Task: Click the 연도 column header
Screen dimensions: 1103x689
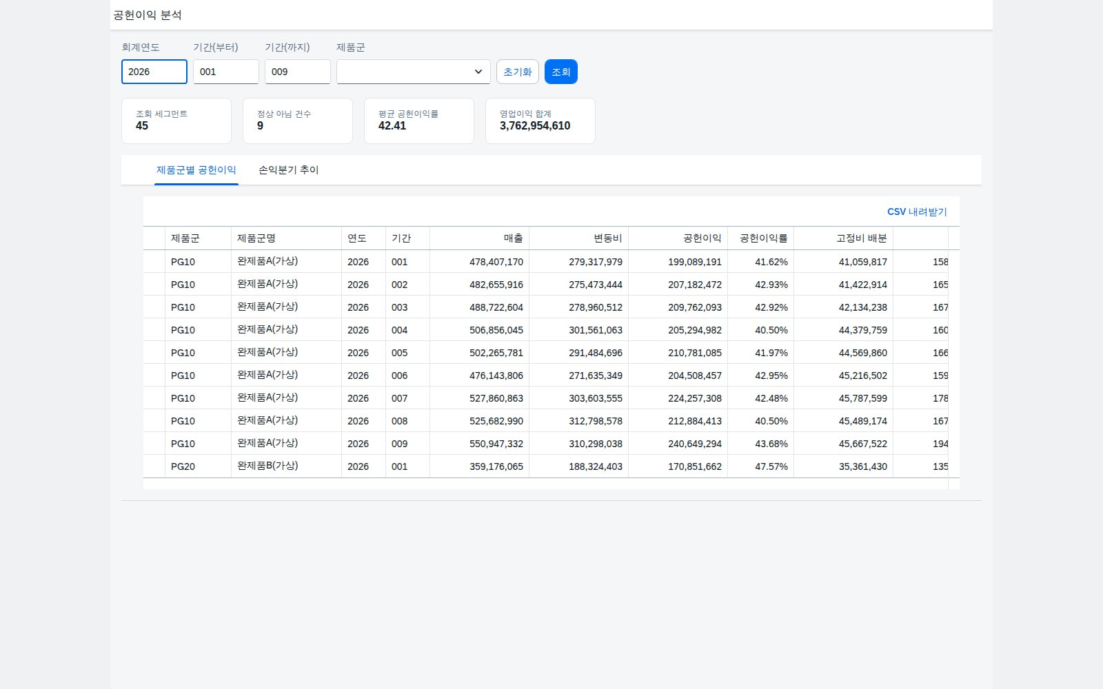Action: click(364, 238)
